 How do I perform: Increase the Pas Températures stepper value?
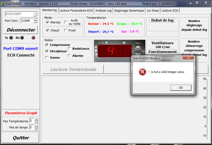coord(36,120)
